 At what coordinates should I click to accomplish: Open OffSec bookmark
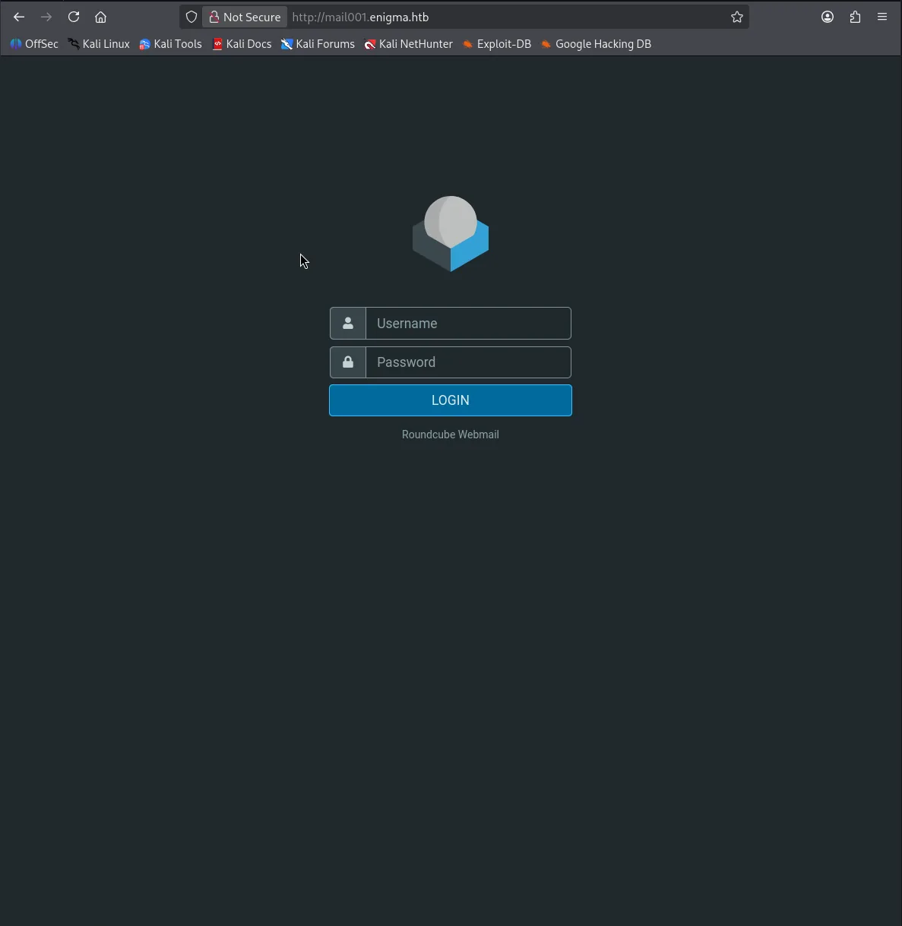34,44
